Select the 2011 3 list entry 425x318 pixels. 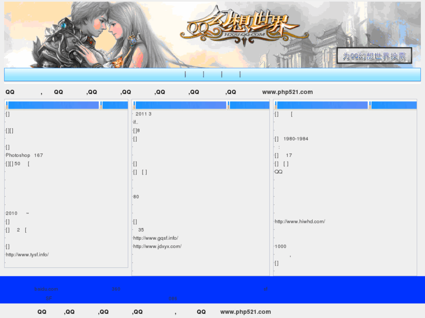[x=143, y=114]
